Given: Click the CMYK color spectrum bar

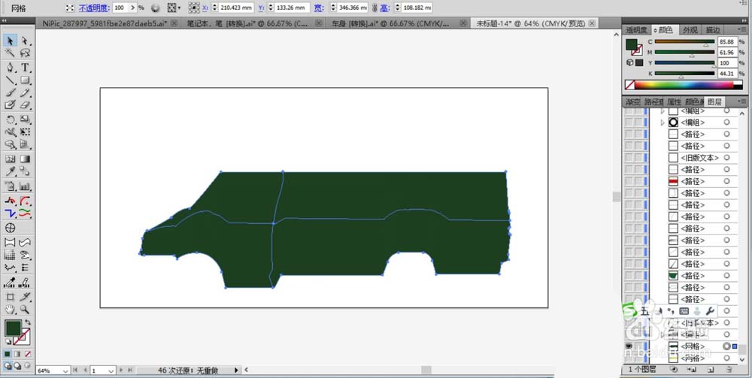Looking at the screenshot, I should click(x=684, y=85).
